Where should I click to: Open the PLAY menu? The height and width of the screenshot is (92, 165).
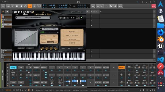(8, 6)
